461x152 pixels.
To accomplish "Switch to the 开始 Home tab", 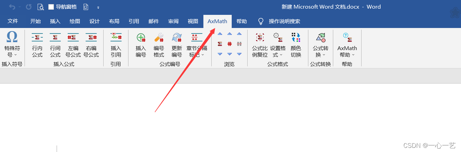I will (36, 21).
